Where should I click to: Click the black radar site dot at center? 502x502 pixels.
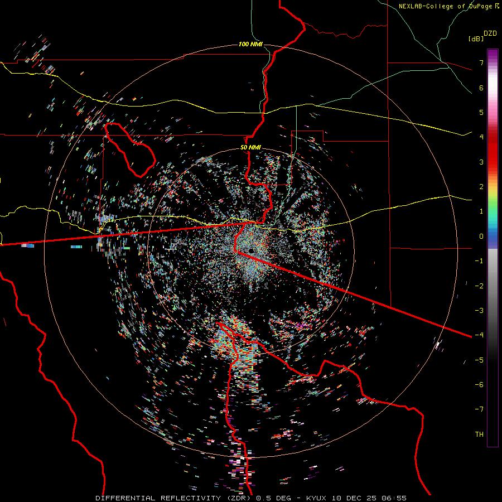(x=250, y=250)
